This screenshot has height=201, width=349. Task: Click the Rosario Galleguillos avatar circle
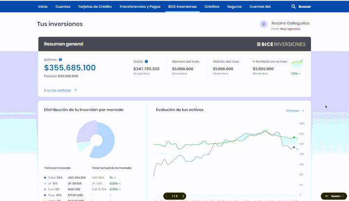click(264, 24)
